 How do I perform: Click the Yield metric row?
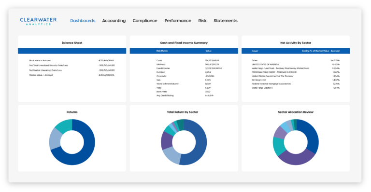pos(184,88)
